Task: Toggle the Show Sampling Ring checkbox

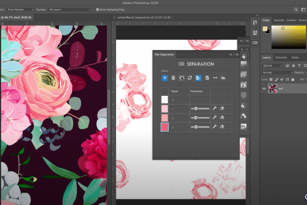Action: pos(97,9)
